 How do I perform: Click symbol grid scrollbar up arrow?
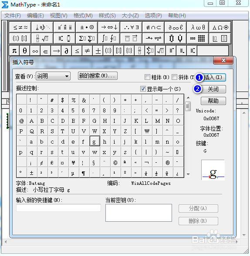click(188, 98)
